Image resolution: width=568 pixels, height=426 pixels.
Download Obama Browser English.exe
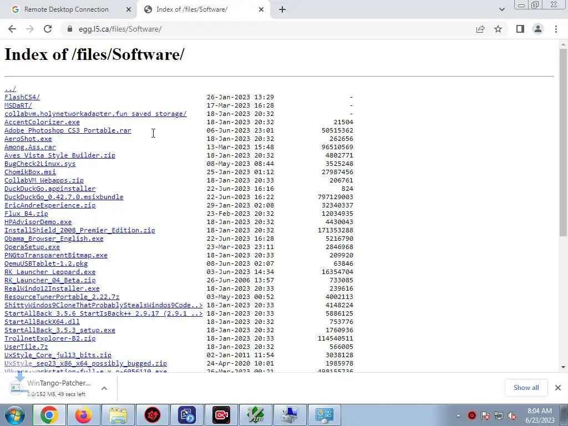54,239
